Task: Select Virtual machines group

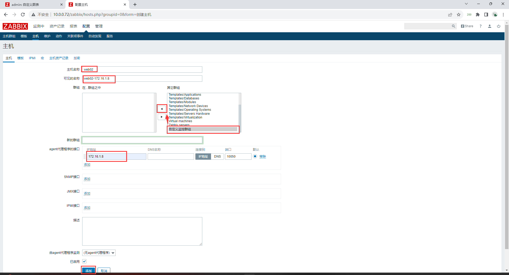Action: (x=181, y=121)
